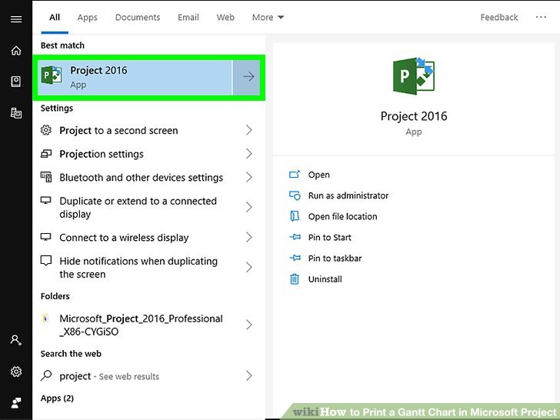Click the Open file location icon
The height and width of the screenshot is (420, 560).
(295, 216)
